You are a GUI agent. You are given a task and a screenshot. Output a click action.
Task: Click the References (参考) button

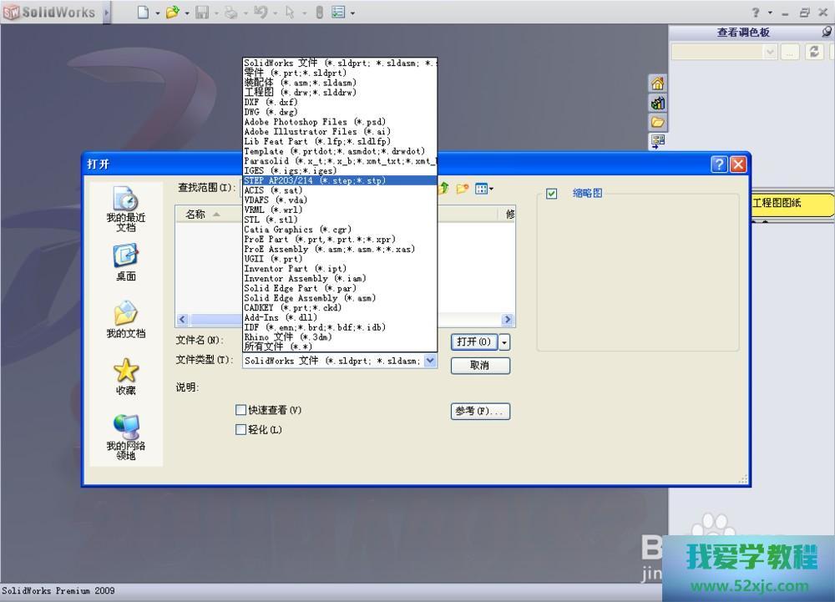pyautogui.click(x=479, y=412)
